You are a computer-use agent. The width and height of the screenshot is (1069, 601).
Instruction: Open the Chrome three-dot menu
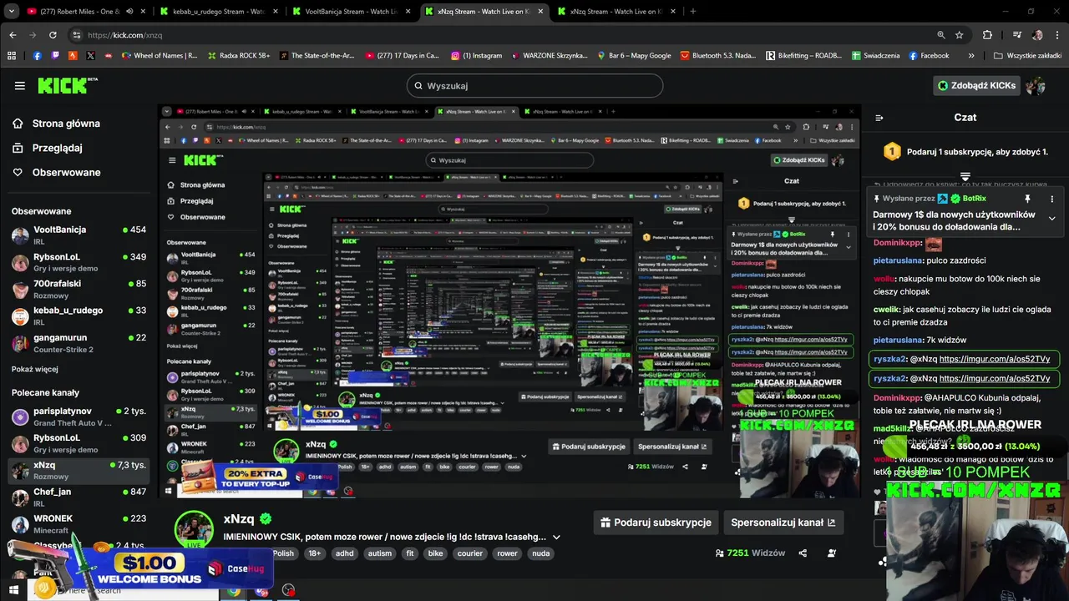(x=1056, y=35)
